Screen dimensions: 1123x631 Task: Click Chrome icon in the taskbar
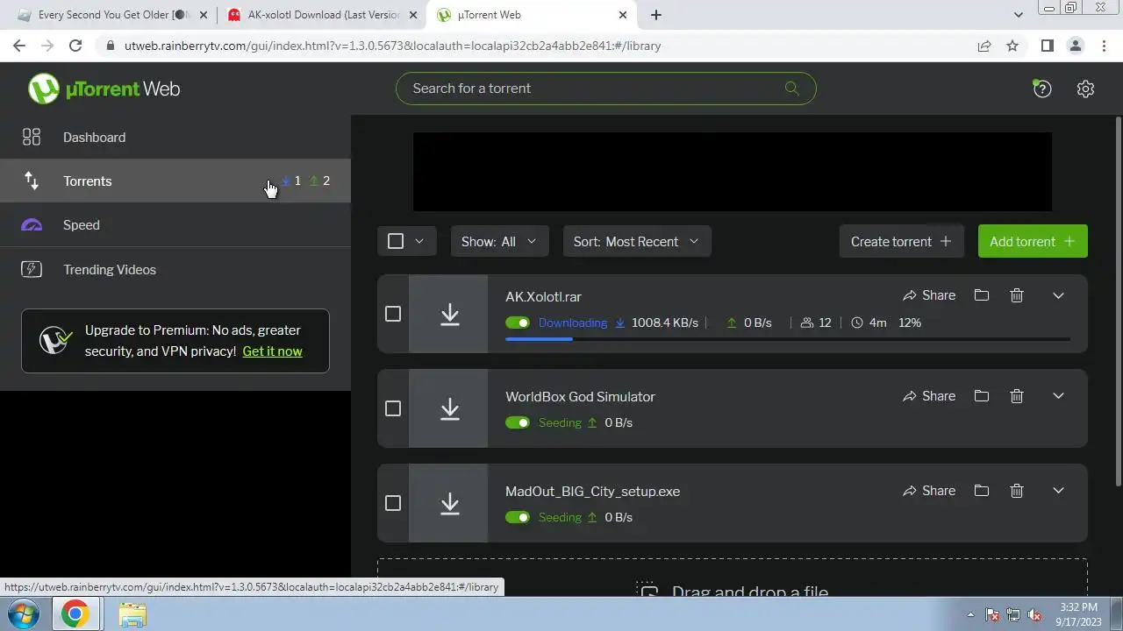pos(75,614)
